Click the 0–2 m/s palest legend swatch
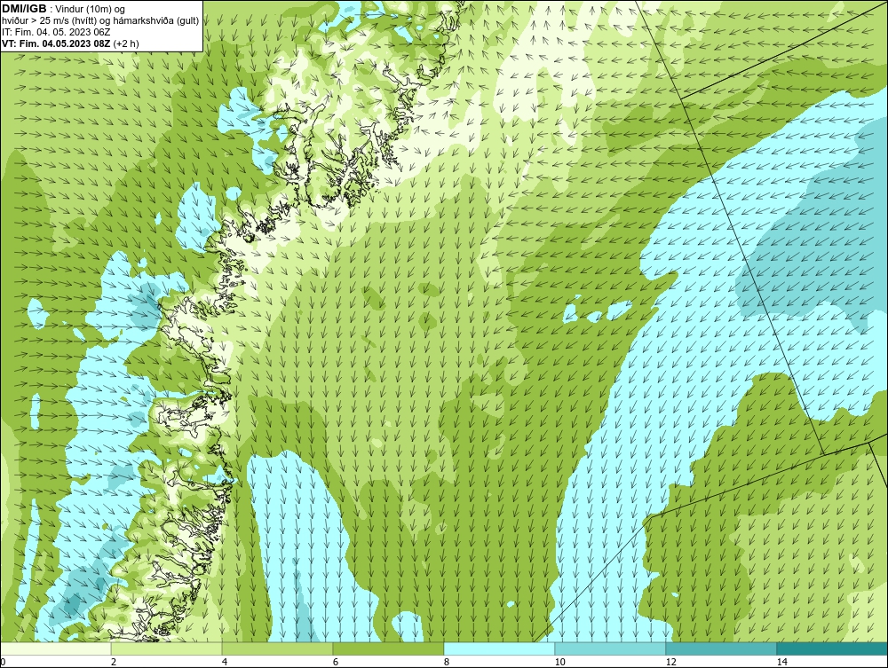888x668 pixels. (x=55, y=648)
